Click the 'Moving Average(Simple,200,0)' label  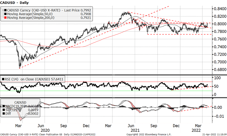31,18
